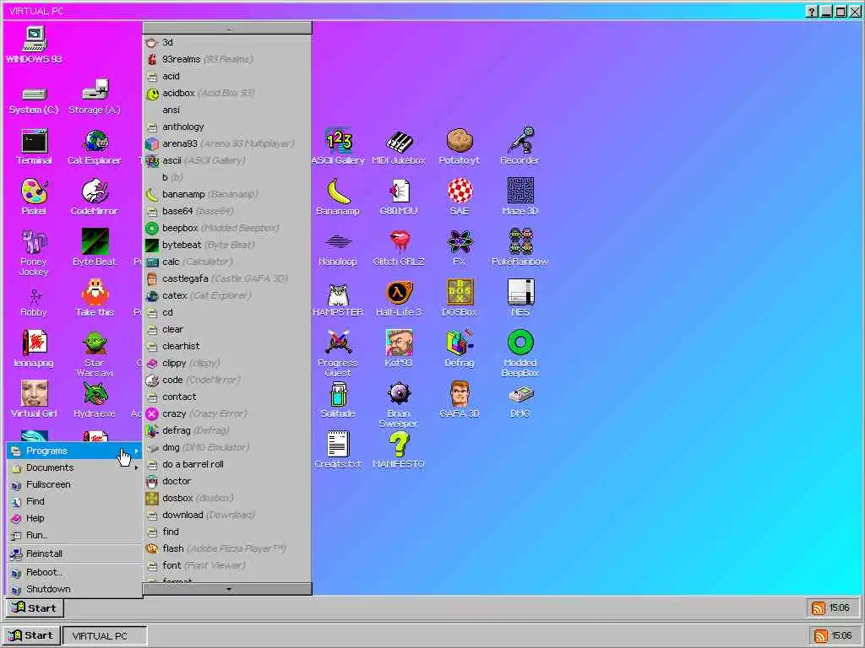This screenshot has height=648, width=865.
Task: Launch the Hydra.exe icon
Action: (x=95, y=399)
